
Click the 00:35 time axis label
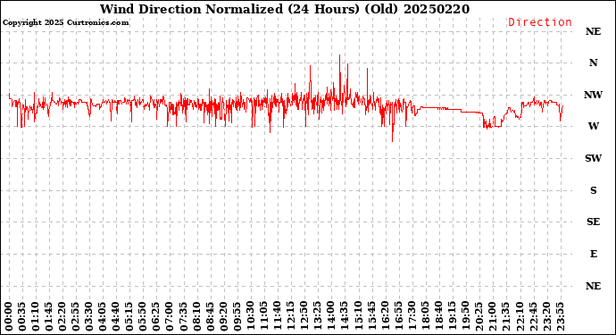(x=22, y=317)
